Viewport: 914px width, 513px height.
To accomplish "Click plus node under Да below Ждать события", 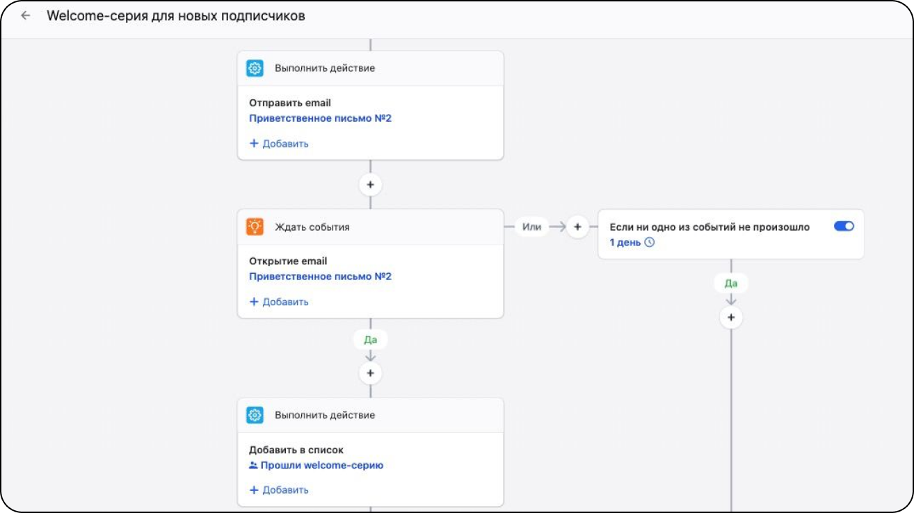I will pos(370,373).
